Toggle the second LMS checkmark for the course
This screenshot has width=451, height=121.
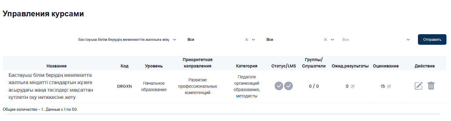click(288, 86)
